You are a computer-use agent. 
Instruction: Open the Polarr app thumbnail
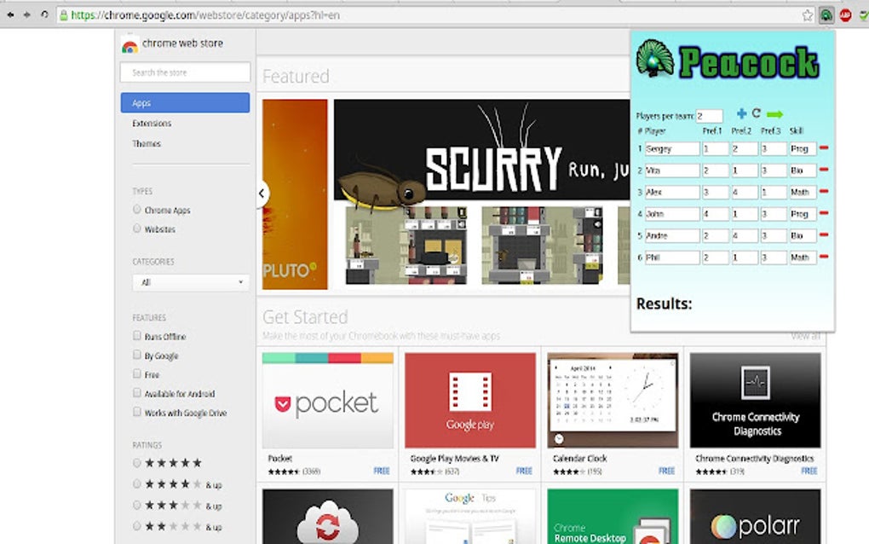coord(755,516)
